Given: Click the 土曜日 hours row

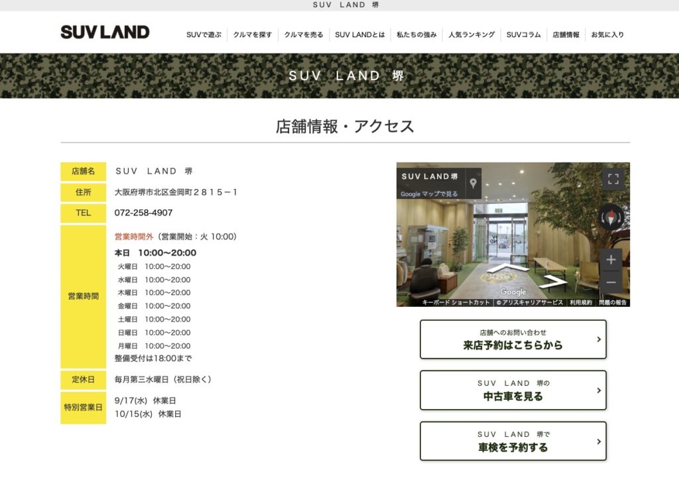Looking at the screenshot, I should tap(154, 320).
